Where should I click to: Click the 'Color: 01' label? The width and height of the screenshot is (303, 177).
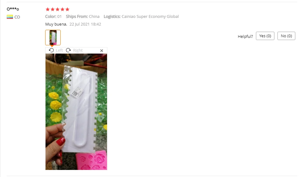53,16
